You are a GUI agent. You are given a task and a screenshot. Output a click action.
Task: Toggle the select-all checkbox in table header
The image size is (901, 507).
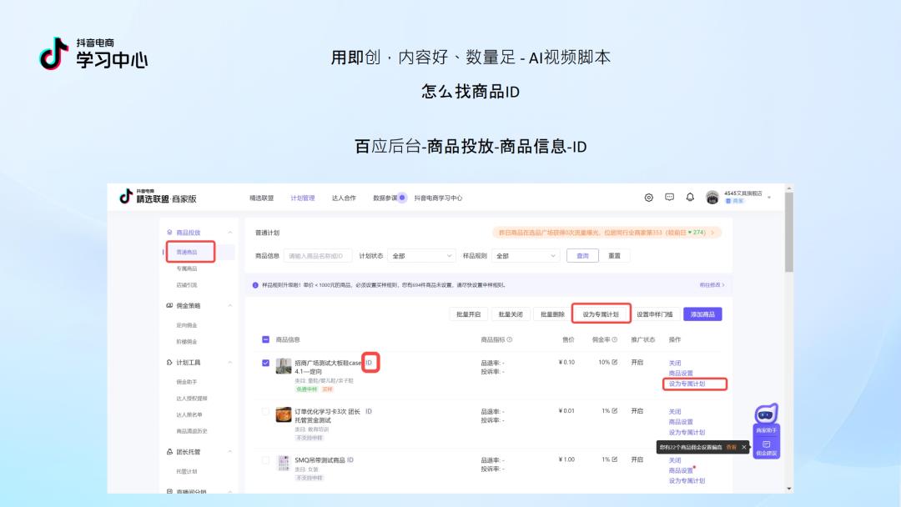tap(265, 340)
